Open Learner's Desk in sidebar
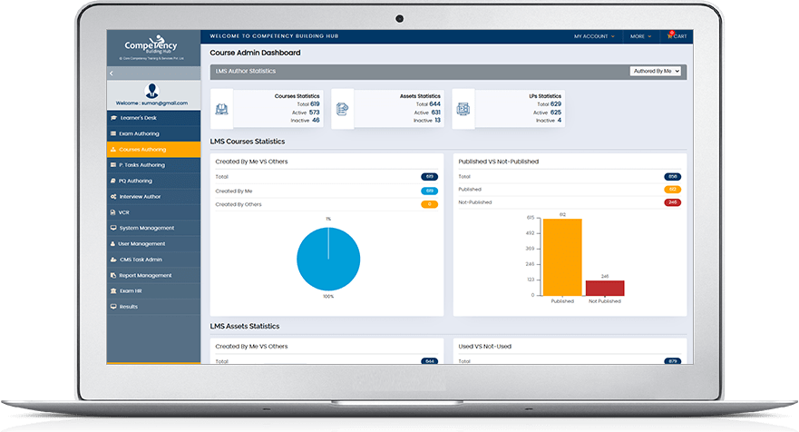 139,118
